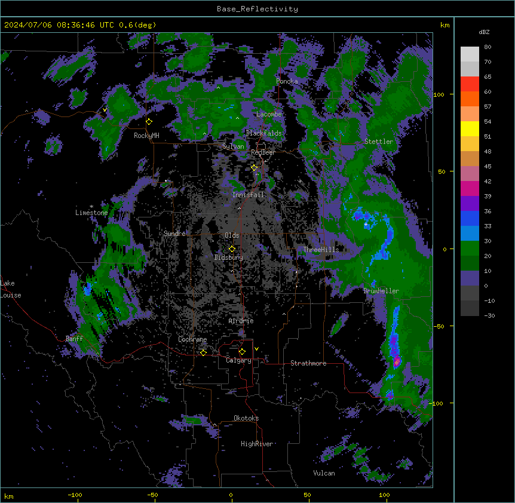Click the asterisk marker east of Innisfail
This screenshot has width=515, height=503.
[300, 181]
